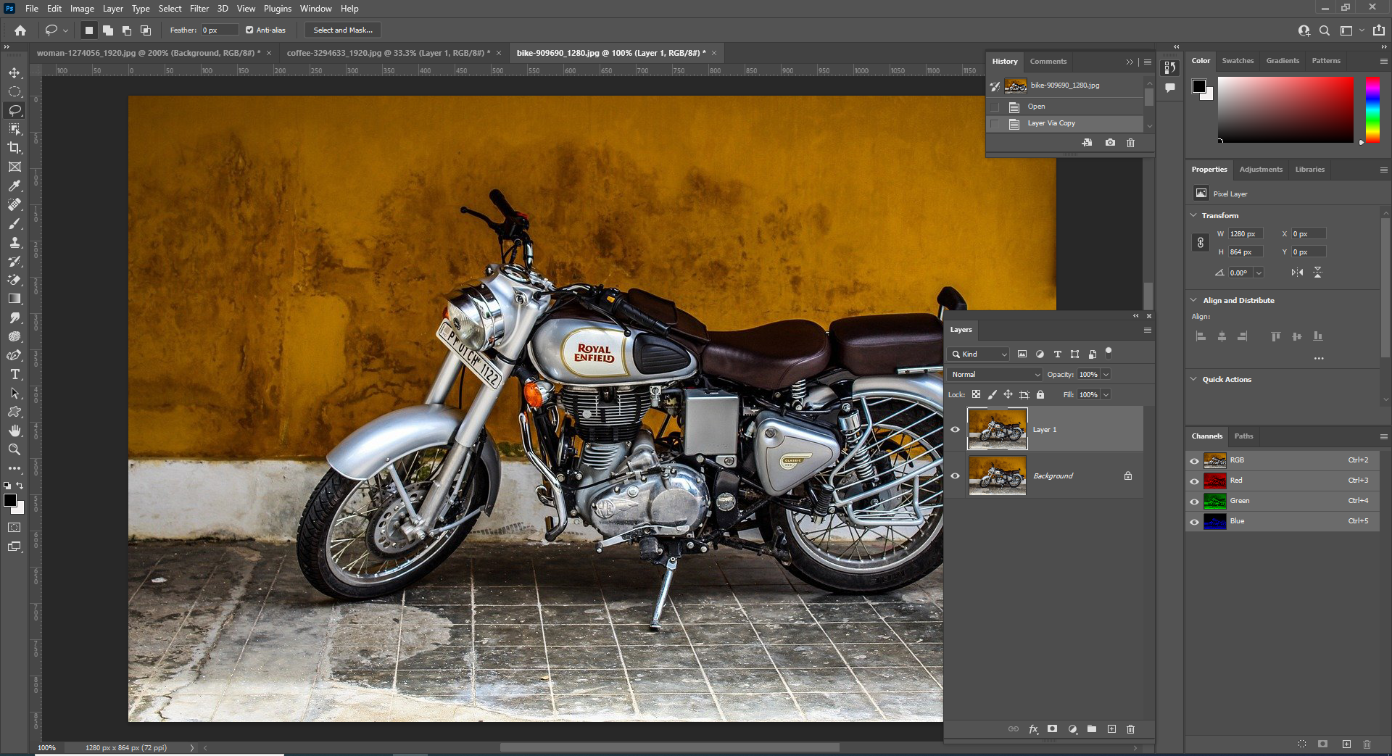Create new group folder in Layers panel

1092,729
